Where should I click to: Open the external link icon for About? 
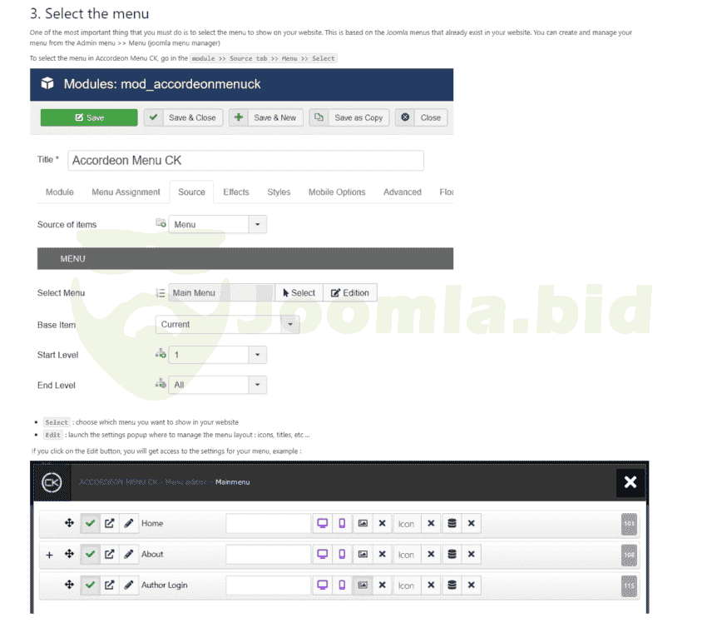(x=109, y=555)
